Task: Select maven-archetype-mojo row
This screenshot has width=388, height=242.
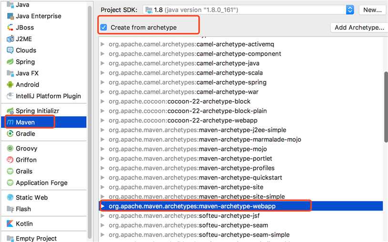Action: 241,149
